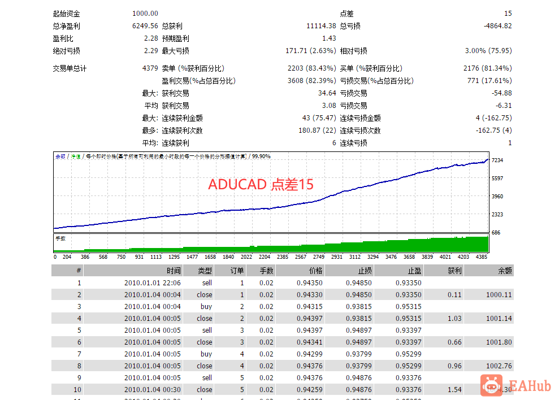
Task: Click the 余额 legend label in the chart
Action: [60, 156]
